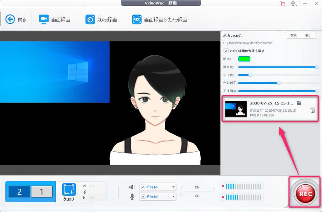This screenshot has height=212, width=322.
Task: Delete recording with the trash icon
Action: 313,110
